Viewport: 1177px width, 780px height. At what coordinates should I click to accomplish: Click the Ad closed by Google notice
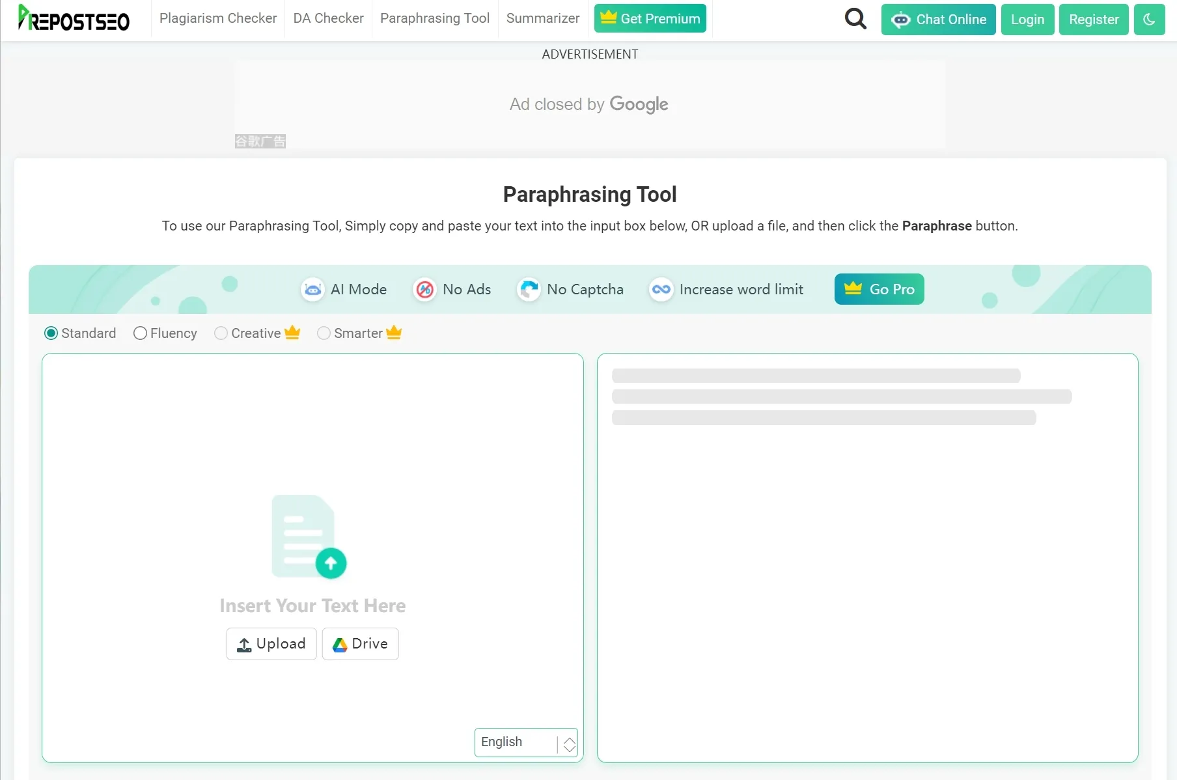(589, 104)
